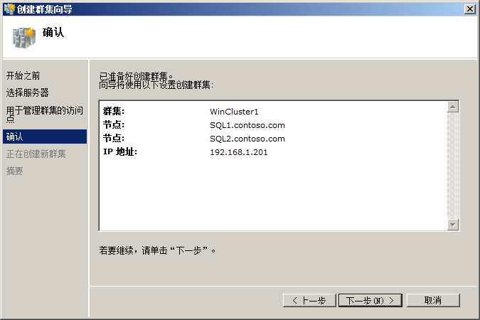Viewport: 480px width, 320px height.
Task: Click the 192.168.1.201 IP address value
Action: (x=238, y=152)
